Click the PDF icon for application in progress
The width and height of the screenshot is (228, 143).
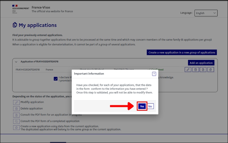[16, 115]
